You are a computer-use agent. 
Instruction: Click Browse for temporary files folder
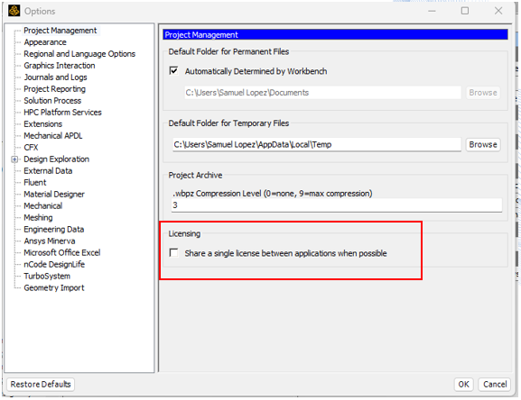(x=483, y=144)
